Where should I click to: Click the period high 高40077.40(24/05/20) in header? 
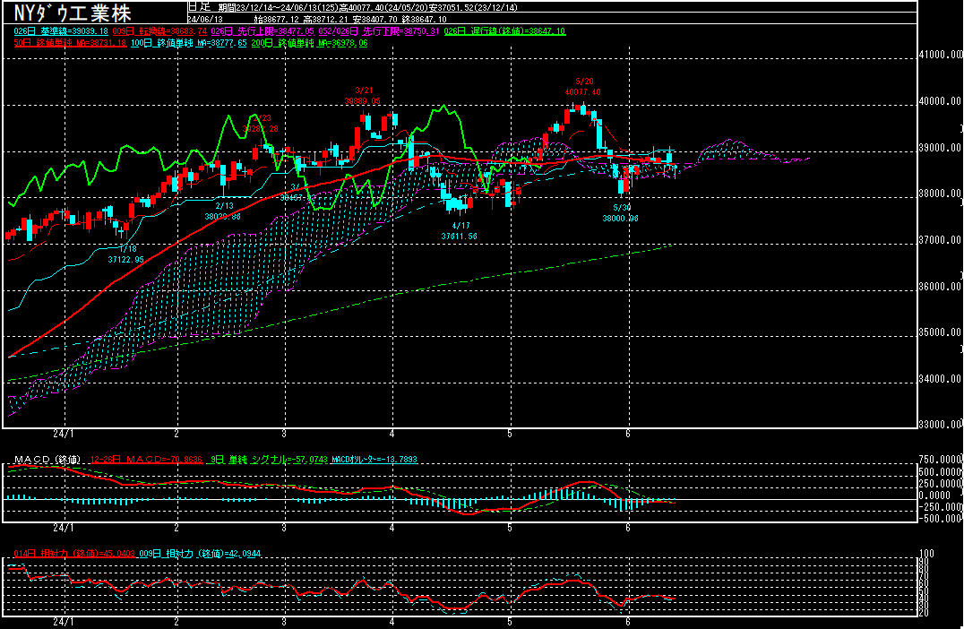[x=382, y=7]
